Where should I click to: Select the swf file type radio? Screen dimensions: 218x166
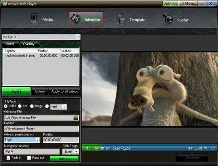coord(20,106)
